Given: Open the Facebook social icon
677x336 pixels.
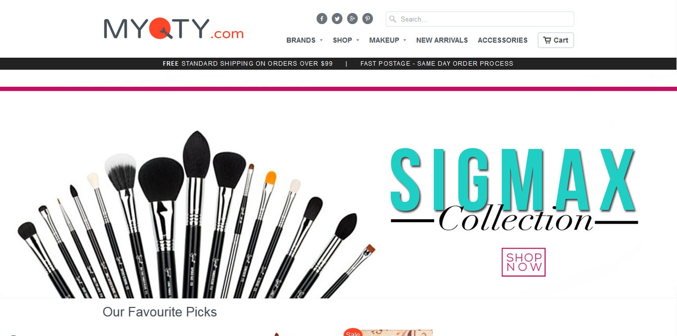Looking at the screenshot, I should click(x=322, y=19).
